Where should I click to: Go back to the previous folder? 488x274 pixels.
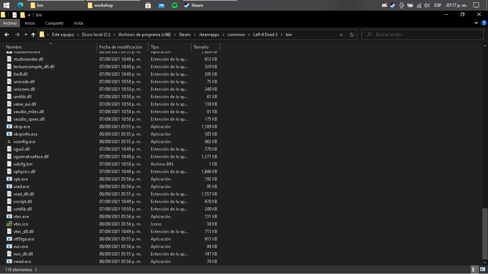7,35
